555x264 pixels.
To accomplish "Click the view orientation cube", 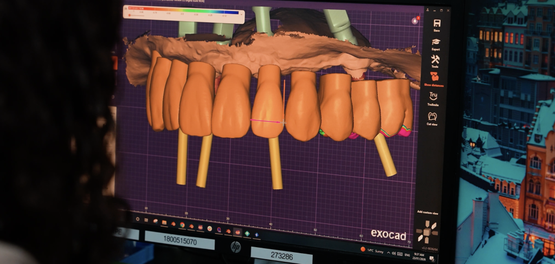I will [x=427, y=232].
